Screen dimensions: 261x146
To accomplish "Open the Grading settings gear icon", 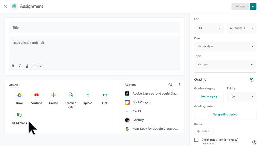I will pyautogui.click(x=252, y=80).
